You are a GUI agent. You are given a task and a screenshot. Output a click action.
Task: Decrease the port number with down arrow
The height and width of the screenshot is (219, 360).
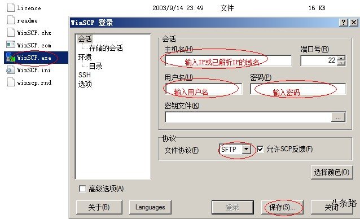tap(341, 63)
